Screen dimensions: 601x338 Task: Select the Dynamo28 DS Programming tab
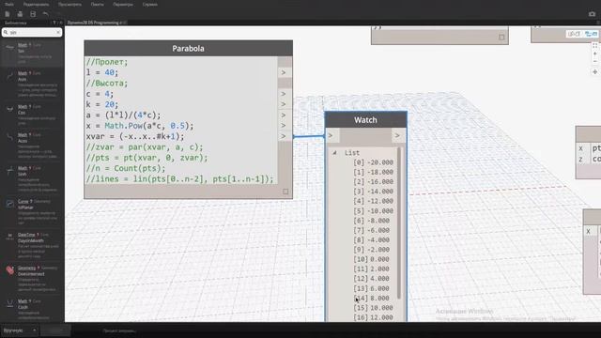[96, 23]
